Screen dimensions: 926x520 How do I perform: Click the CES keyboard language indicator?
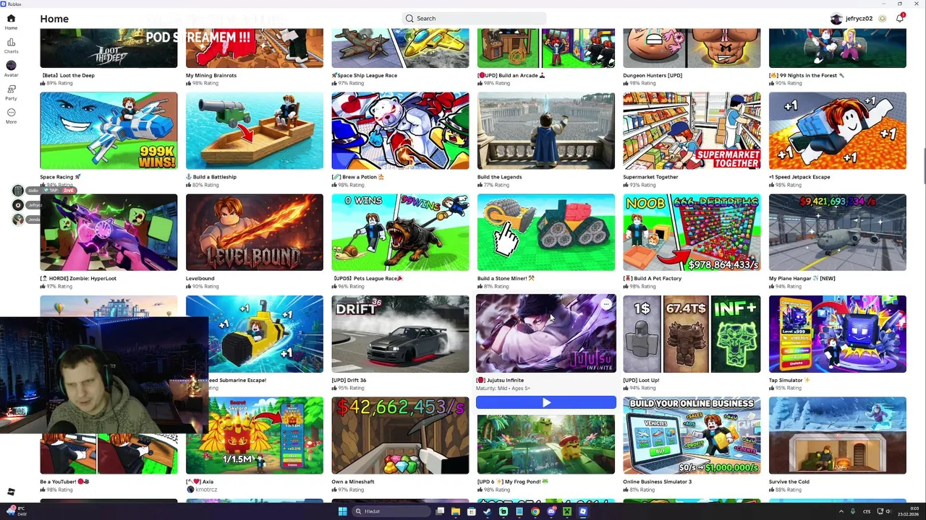(x=867, y=511)
